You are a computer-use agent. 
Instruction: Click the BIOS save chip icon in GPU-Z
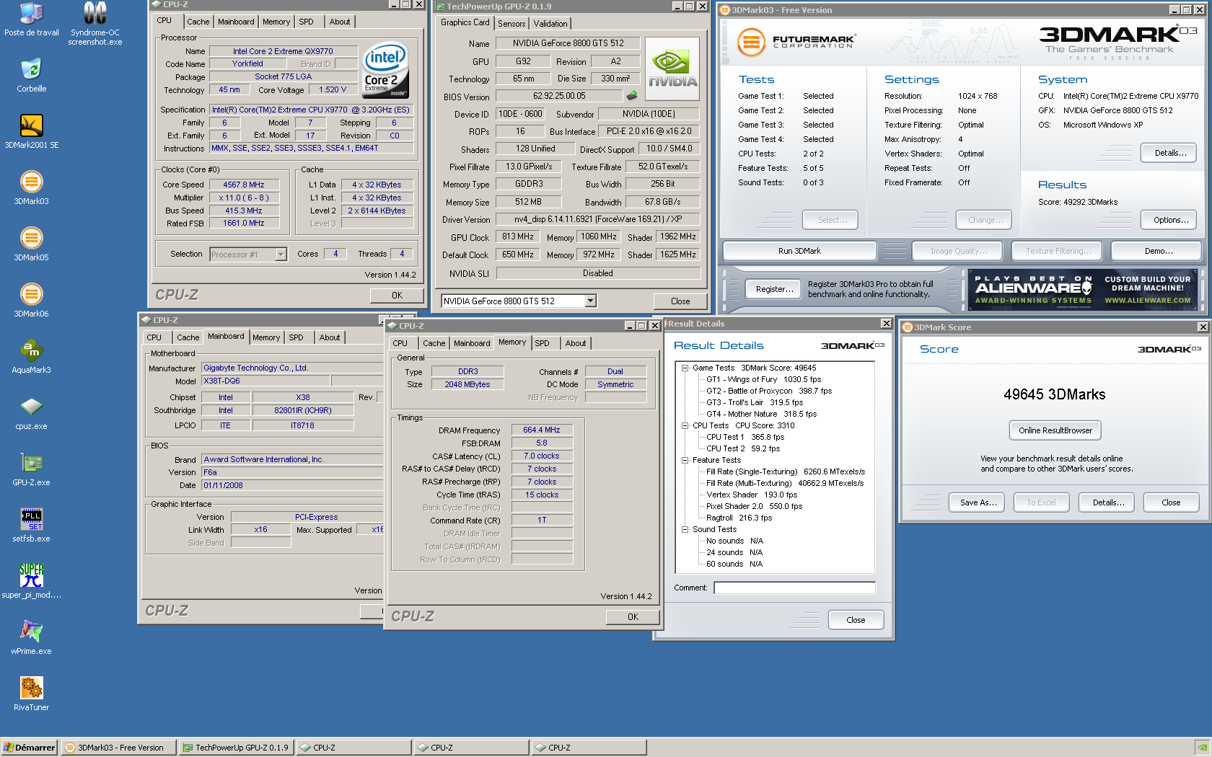(632, 95)
